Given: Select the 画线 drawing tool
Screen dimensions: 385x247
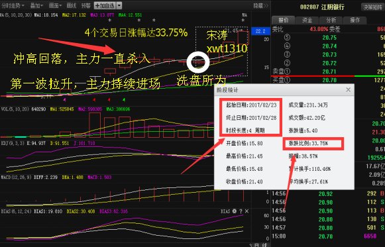Looking at the screenshot, I should click(72, 5).
